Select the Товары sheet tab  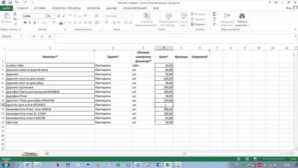point(30,154)
